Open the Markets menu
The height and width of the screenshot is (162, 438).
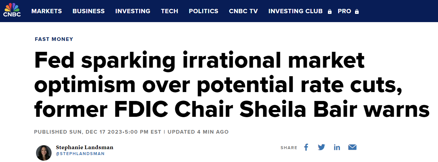tap(47, 11)
